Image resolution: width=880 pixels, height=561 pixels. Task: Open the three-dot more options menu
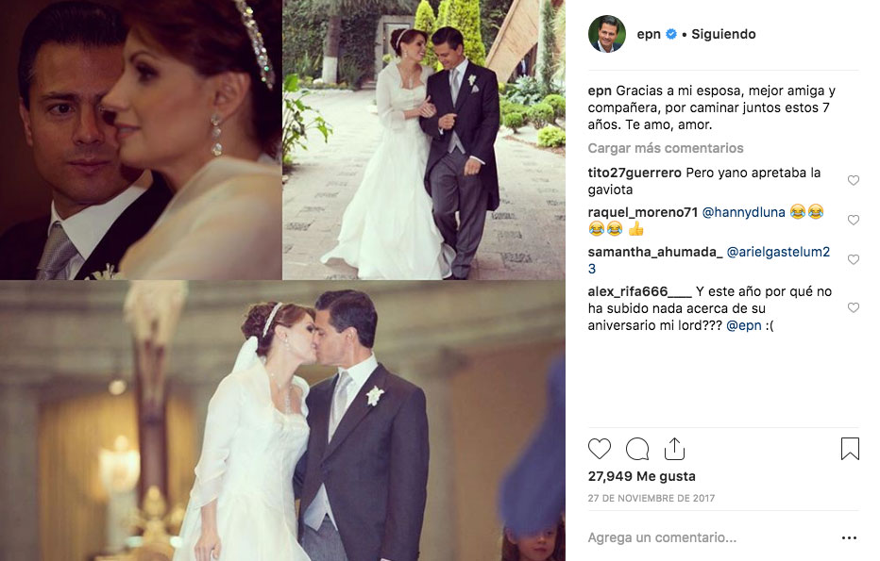click(849, 538)
